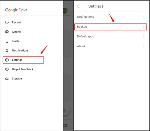Click the cloud icon beside Storage

click(x=7, y=79)
